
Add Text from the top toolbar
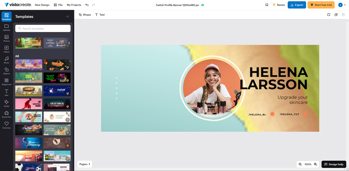100,15
